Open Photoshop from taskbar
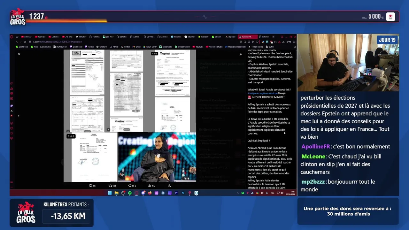This screenshot has height=230, width=409. tap(183, 193)
